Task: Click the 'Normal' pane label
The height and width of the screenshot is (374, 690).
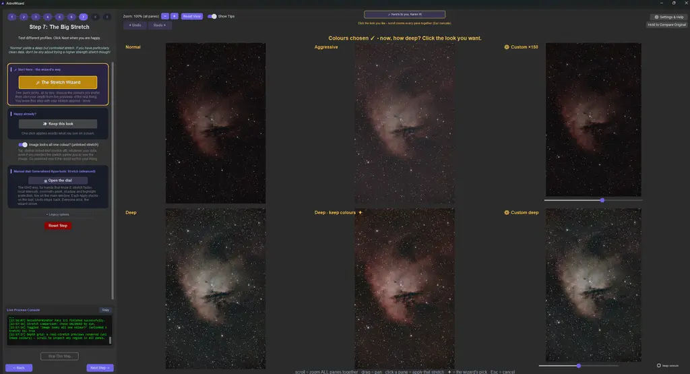Action: (133, 47)
